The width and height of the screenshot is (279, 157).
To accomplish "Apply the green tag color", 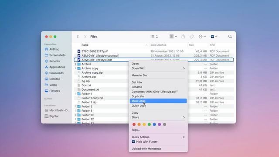I will pos(149,124).
